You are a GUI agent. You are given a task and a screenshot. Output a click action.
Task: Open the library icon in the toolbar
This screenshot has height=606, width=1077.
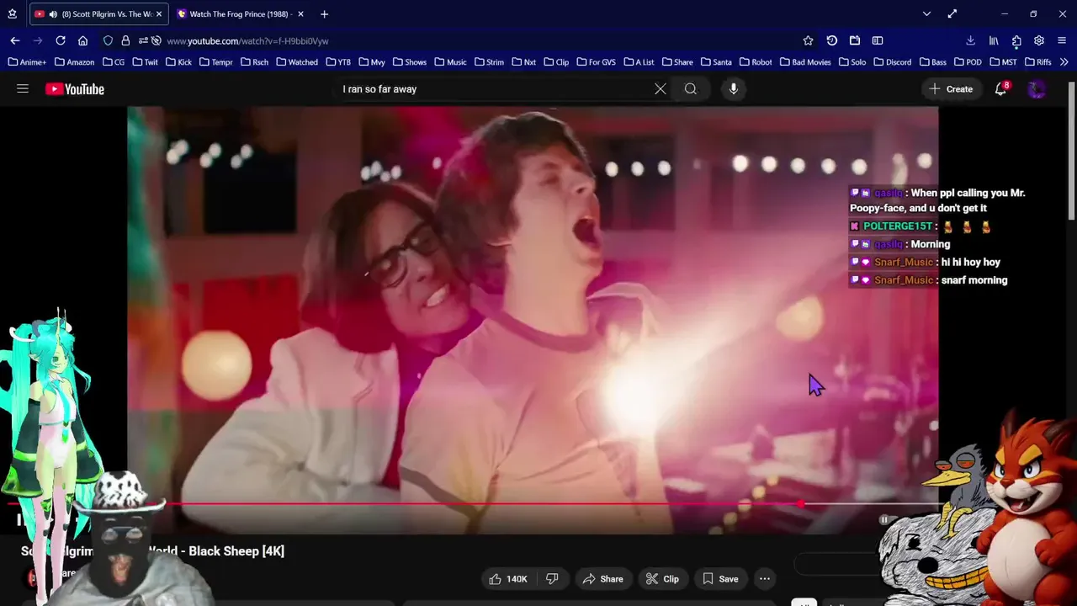(994, 40)
